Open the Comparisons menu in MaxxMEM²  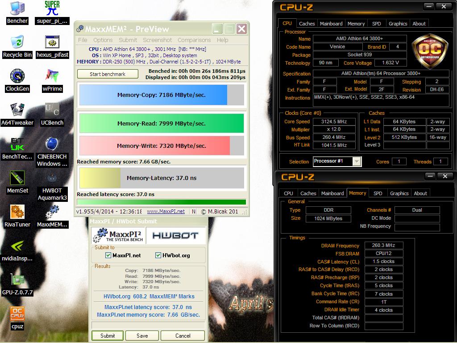pos(194,40)
